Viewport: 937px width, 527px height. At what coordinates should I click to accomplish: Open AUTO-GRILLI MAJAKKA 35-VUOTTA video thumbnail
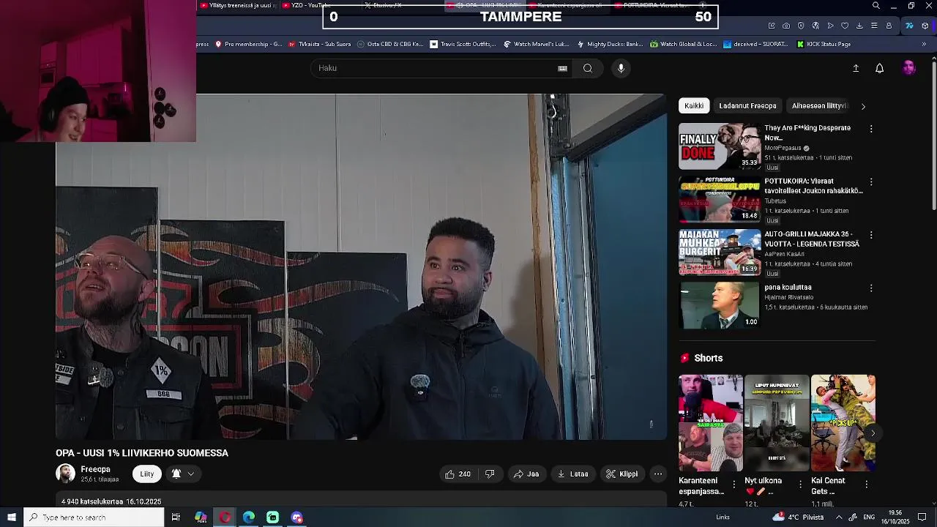(x=720, y=253)
